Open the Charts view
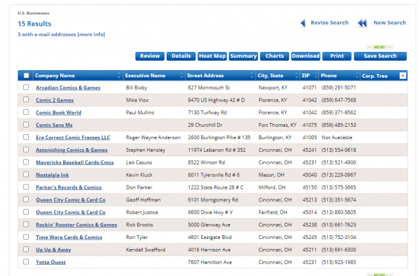The height and width of the screenshot is (276, 420). coord(275,56)
